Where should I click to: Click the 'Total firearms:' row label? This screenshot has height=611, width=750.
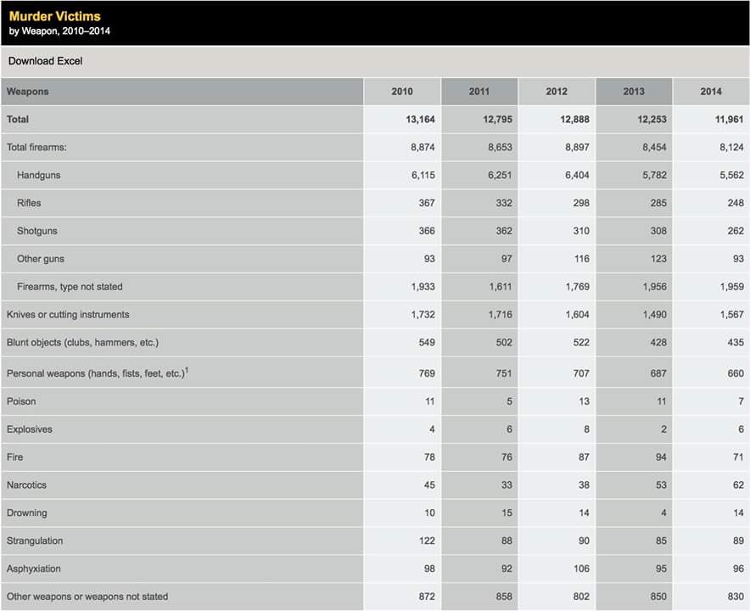tap(36, 148)
